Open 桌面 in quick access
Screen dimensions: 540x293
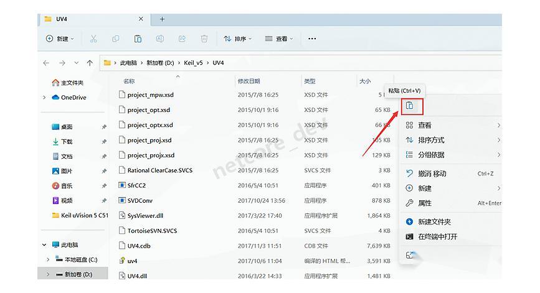[x=62, y=127]
